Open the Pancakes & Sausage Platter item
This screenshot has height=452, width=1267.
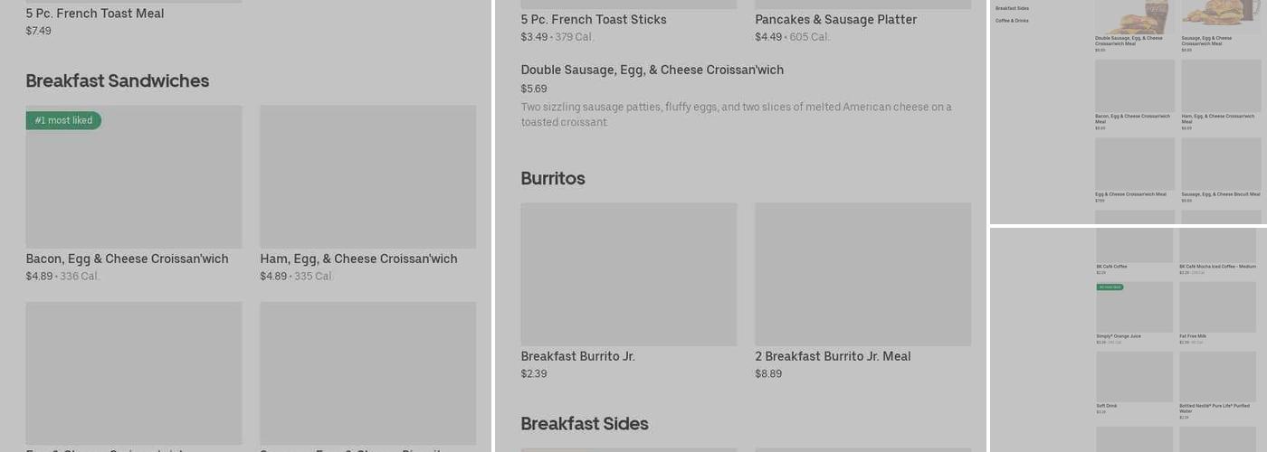click(x=835, y=20)
